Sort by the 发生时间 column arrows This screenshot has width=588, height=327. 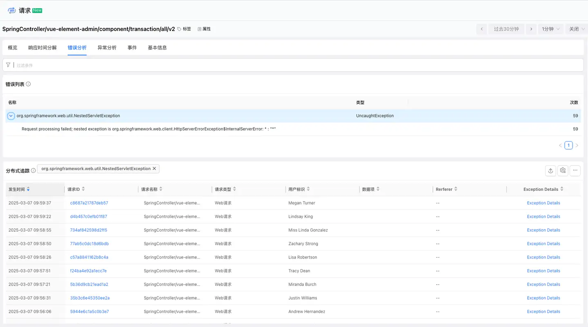[28, 189]
